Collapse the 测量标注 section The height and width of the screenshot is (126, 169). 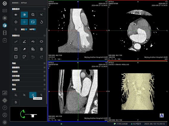(44, 35)
